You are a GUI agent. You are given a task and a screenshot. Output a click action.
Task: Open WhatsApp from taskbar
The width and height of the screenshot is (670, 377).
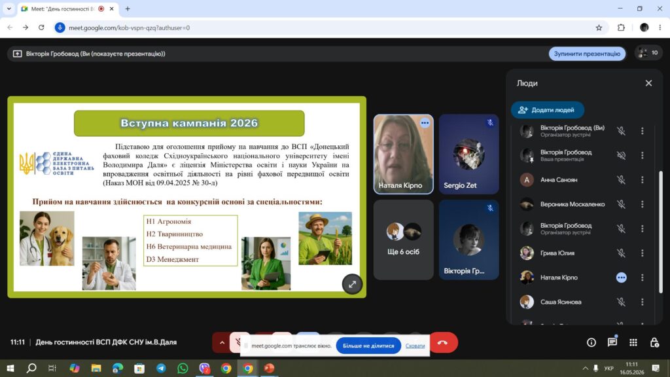pyautogui.click(x=183, y=368)
